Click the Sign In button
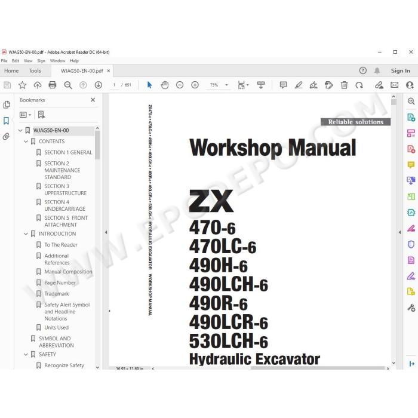418x418 pixels. pyautogui.click(x=401, y=71)
